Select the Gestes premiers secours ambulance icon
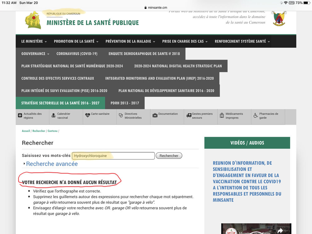The height and width of the screenshot is (234, 312). tap(188, 115)
